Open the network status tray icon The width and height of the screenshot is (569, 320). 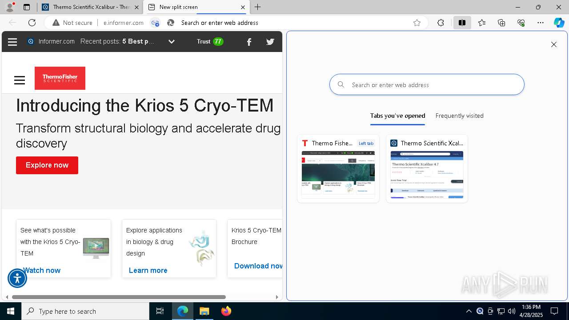[x=501, y=311]
